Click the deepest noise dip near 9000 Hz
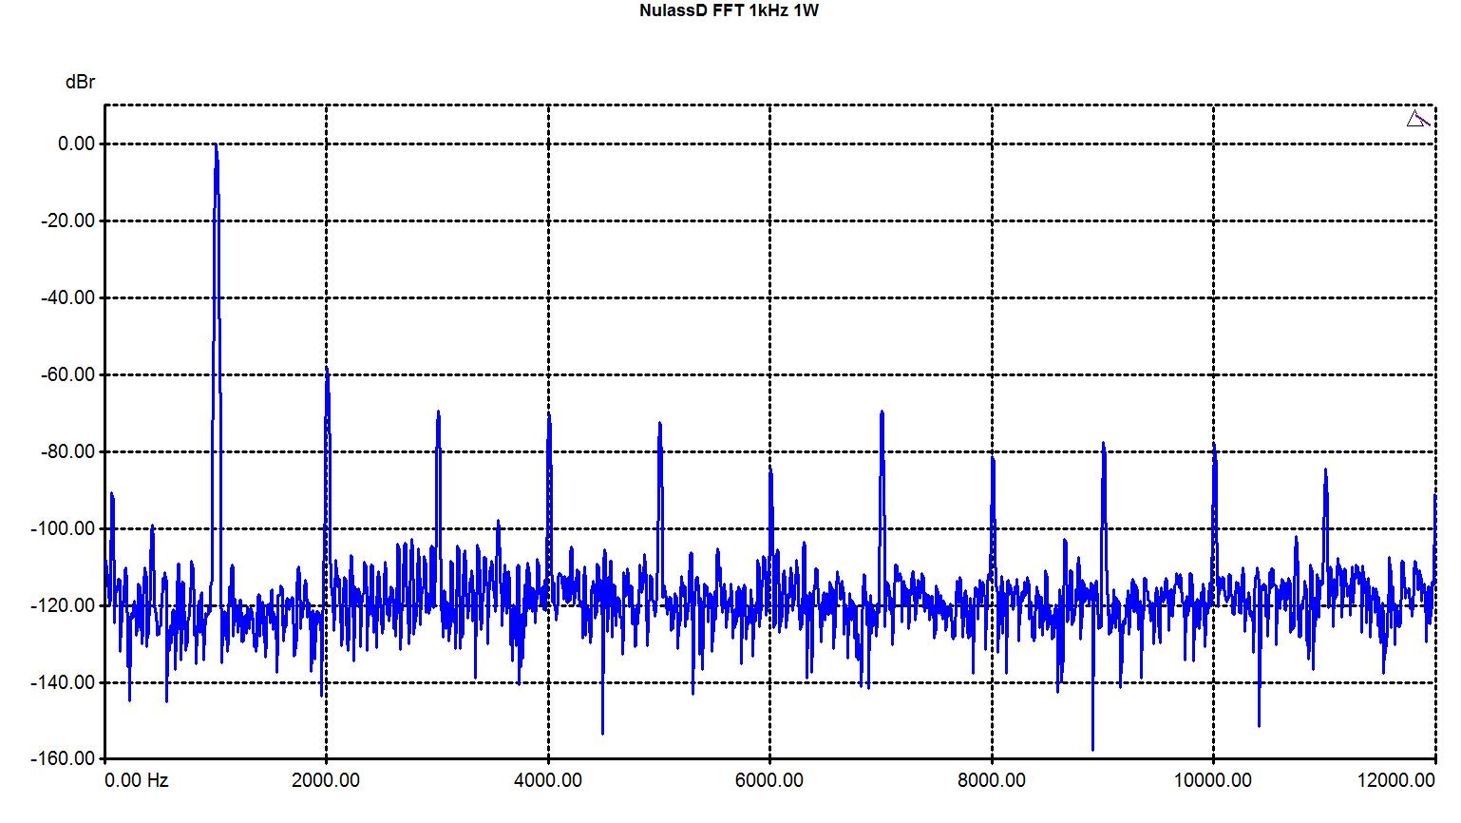The width and height of the screenshot is (1461, 823). (x=1092, y=747)
